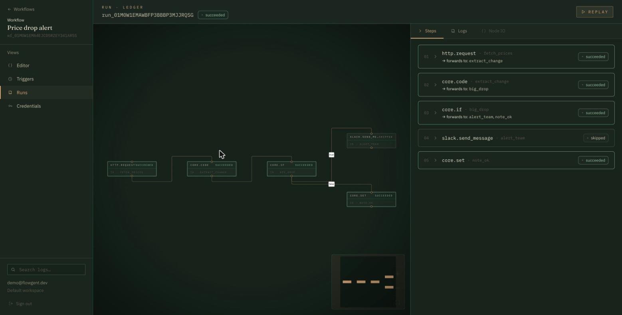Screen dimensions: 622x315
Task: Switch to the Logs tab
Action: pos(459,31)
